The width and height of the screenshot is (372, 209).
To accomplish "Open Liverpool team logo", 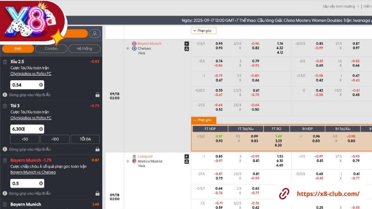I will pos(134,157).
